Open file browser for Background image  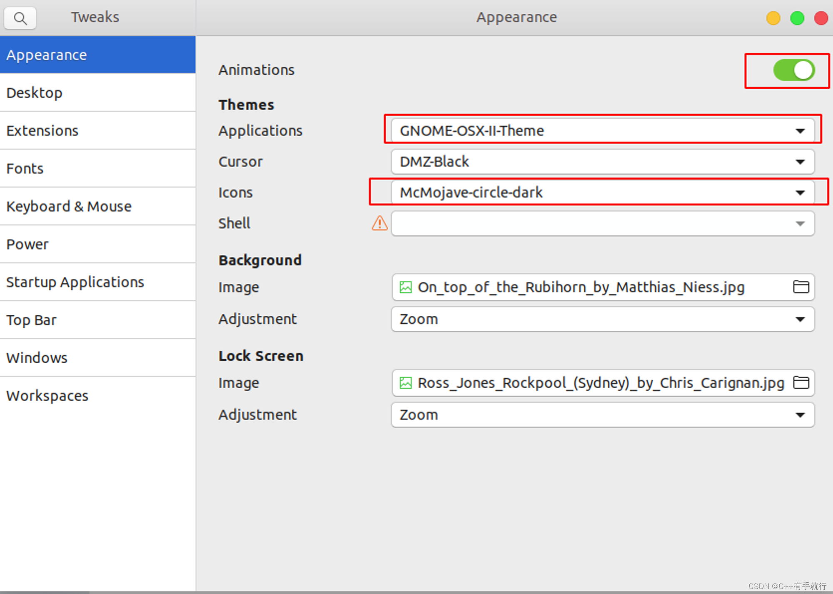tap(801, 287)
